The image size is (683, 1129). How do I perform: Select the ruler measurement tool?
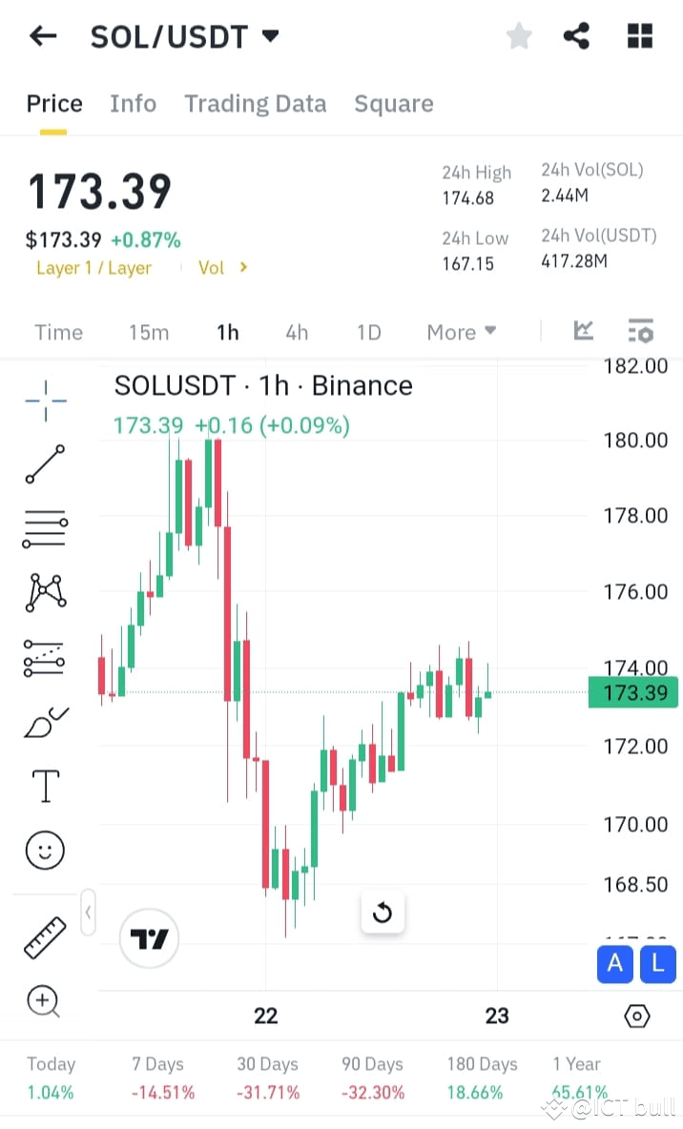tap(45, 937)
